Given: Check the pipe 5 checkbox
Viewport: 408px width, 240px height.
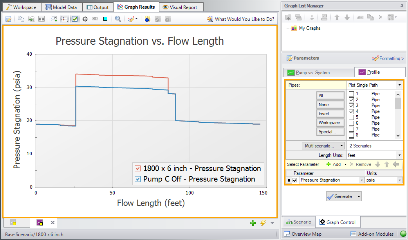Looking at the screenshot, I should (352, 117).
